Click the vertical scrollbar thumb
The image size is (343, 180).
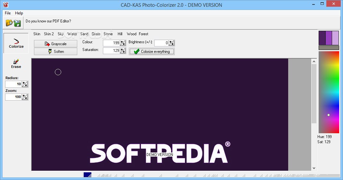[x=314, y=94]
